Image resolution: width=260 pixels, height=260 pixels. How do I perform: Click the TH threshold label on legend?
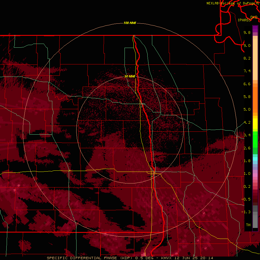tap(248, 225)
